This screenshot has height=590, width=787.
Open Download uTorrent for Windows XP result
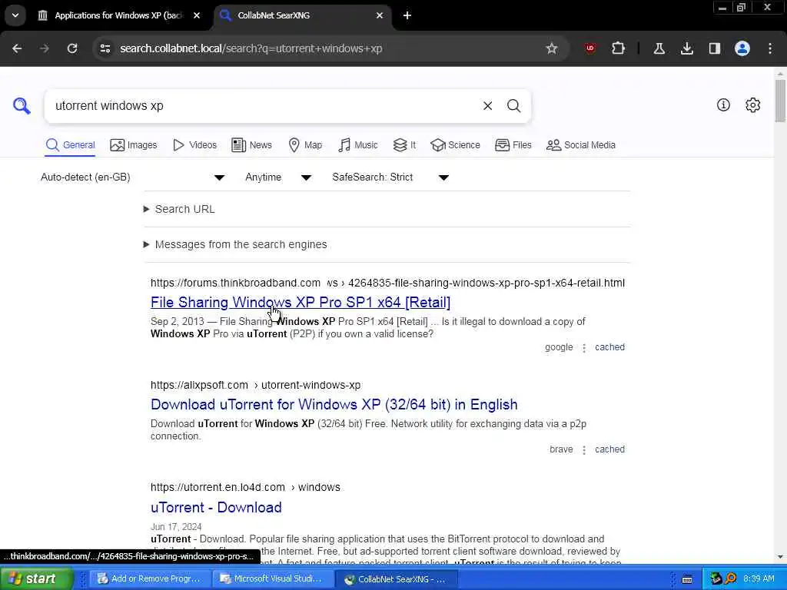(334, 404)
